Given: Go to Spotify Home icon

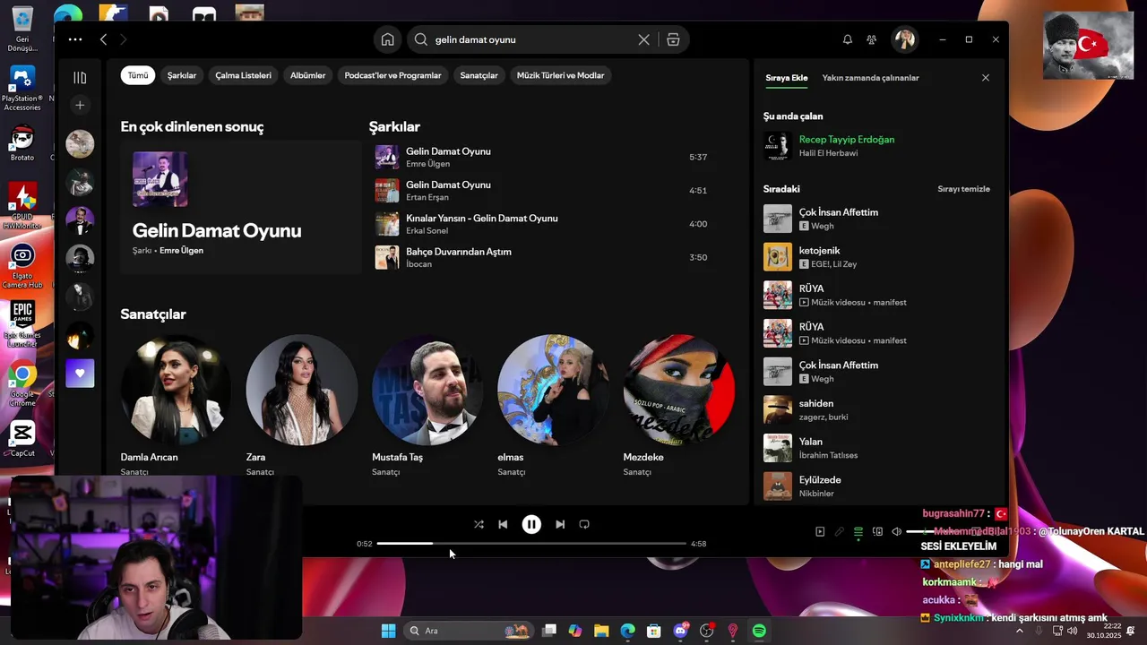Looking at the screenshot, I should (387, 39).
